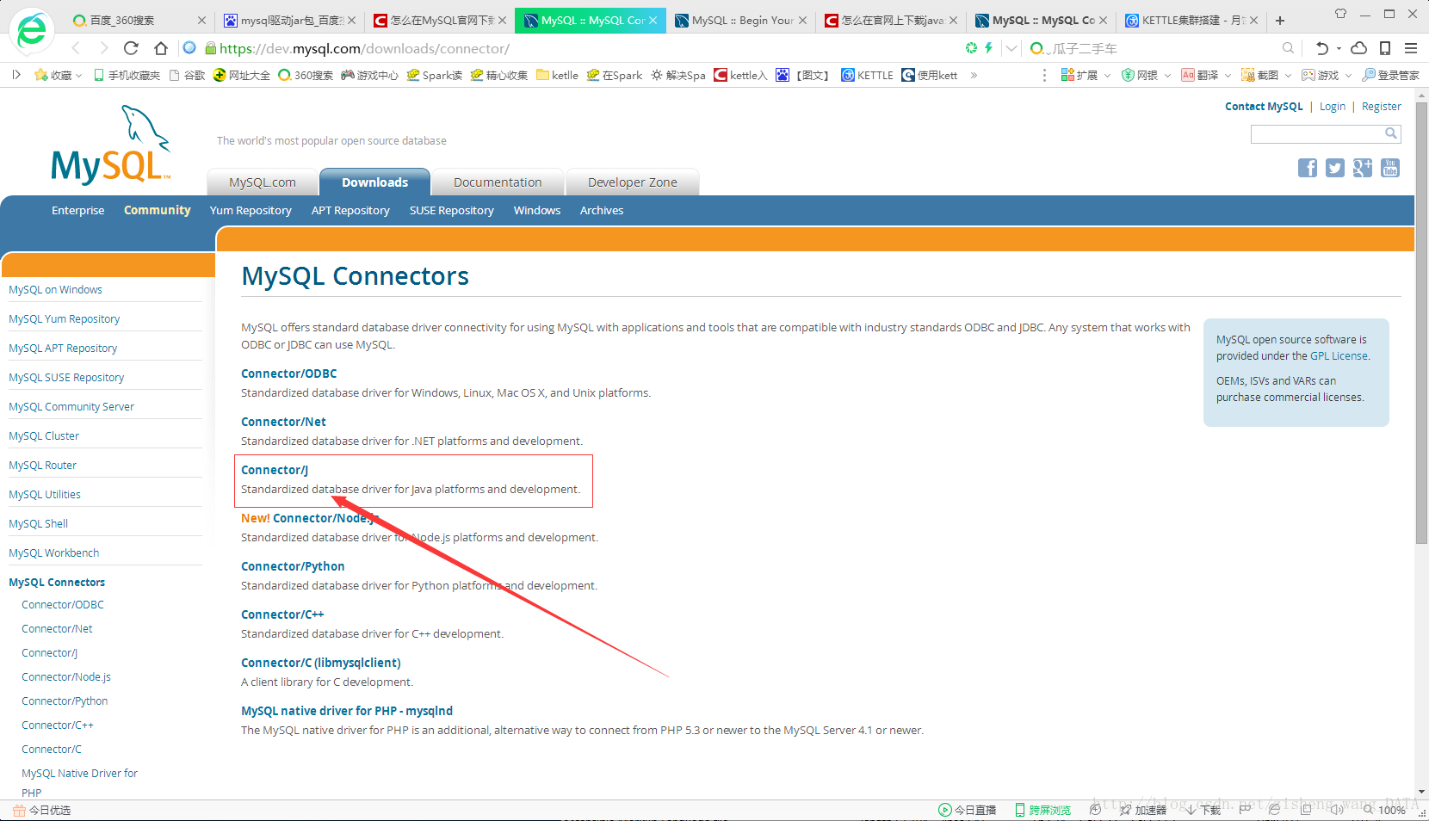Open the Connector/ODBC heading link
The width and height of the screenshot is (1429, 821).
pos(288,373)
